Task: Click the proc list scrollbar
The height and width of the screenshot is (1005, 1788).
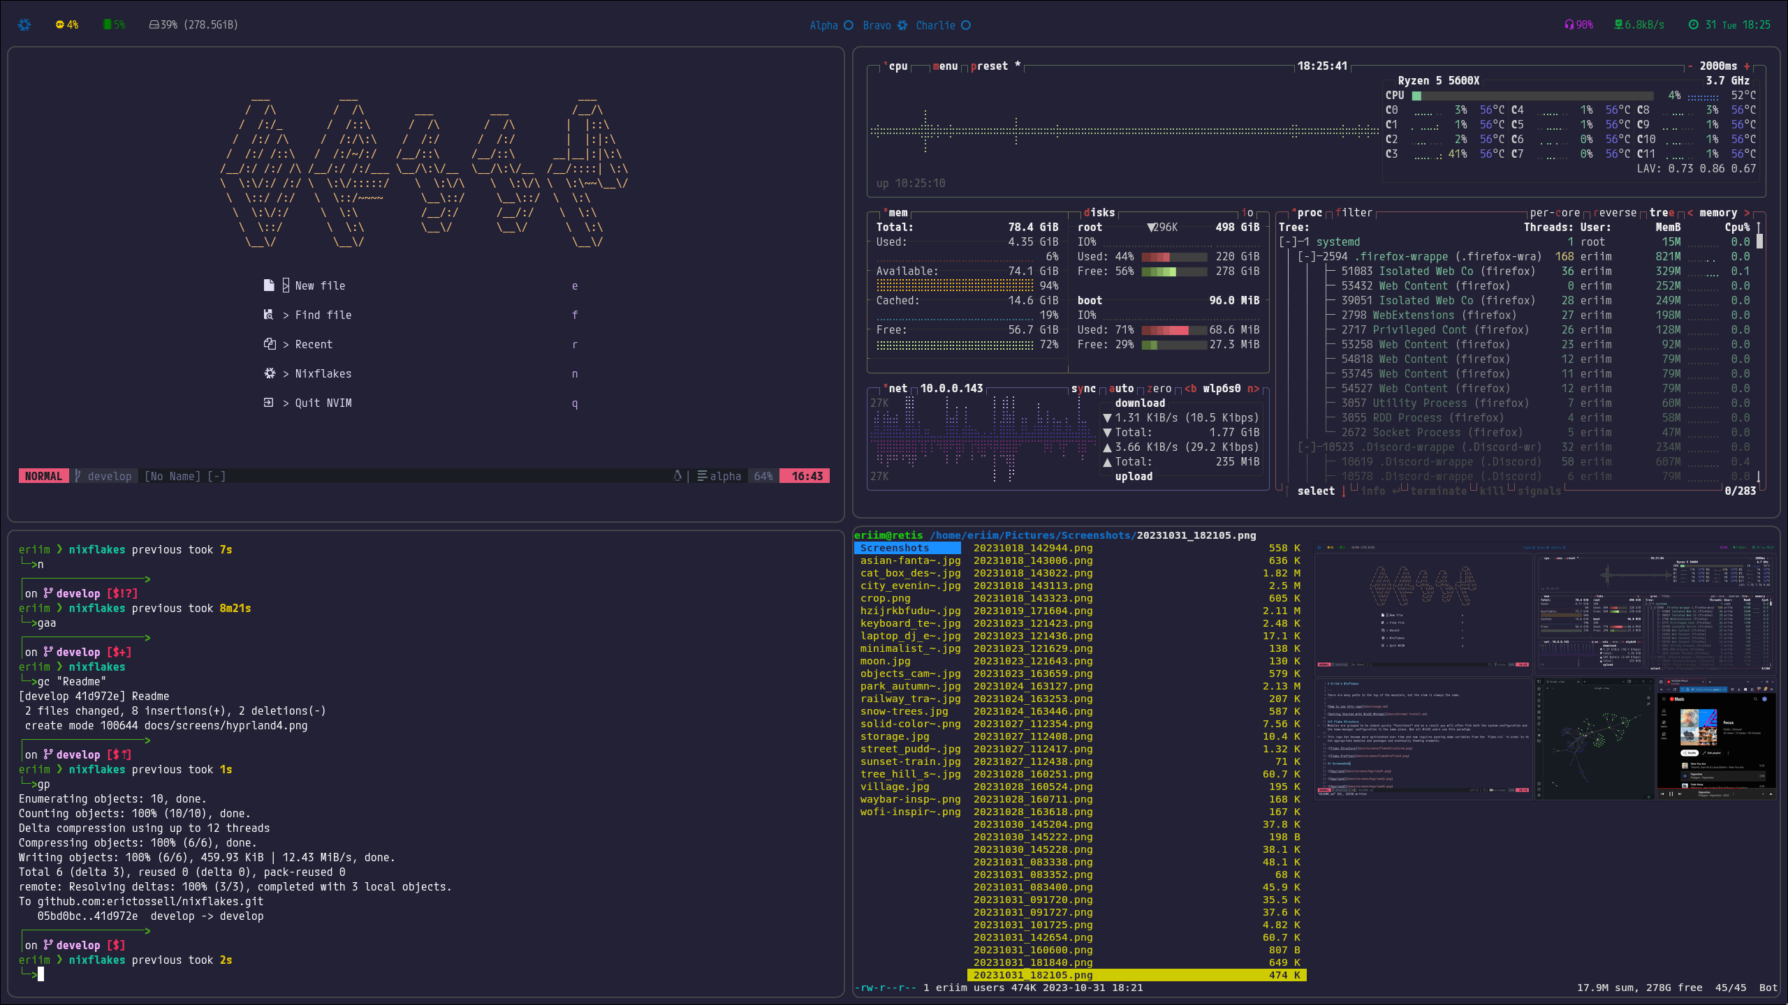Action: [x=1759, y=241]
